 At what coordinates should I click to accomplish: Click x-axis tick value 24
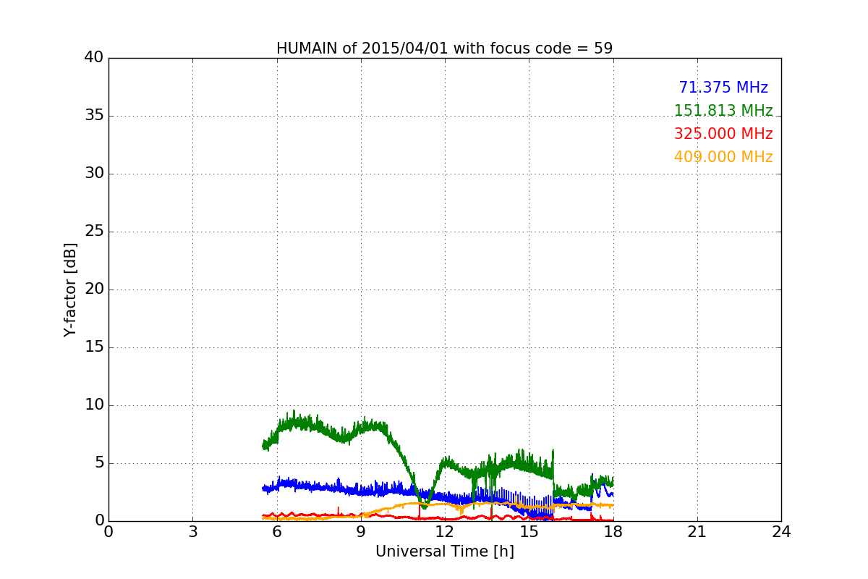coord(781,532)
